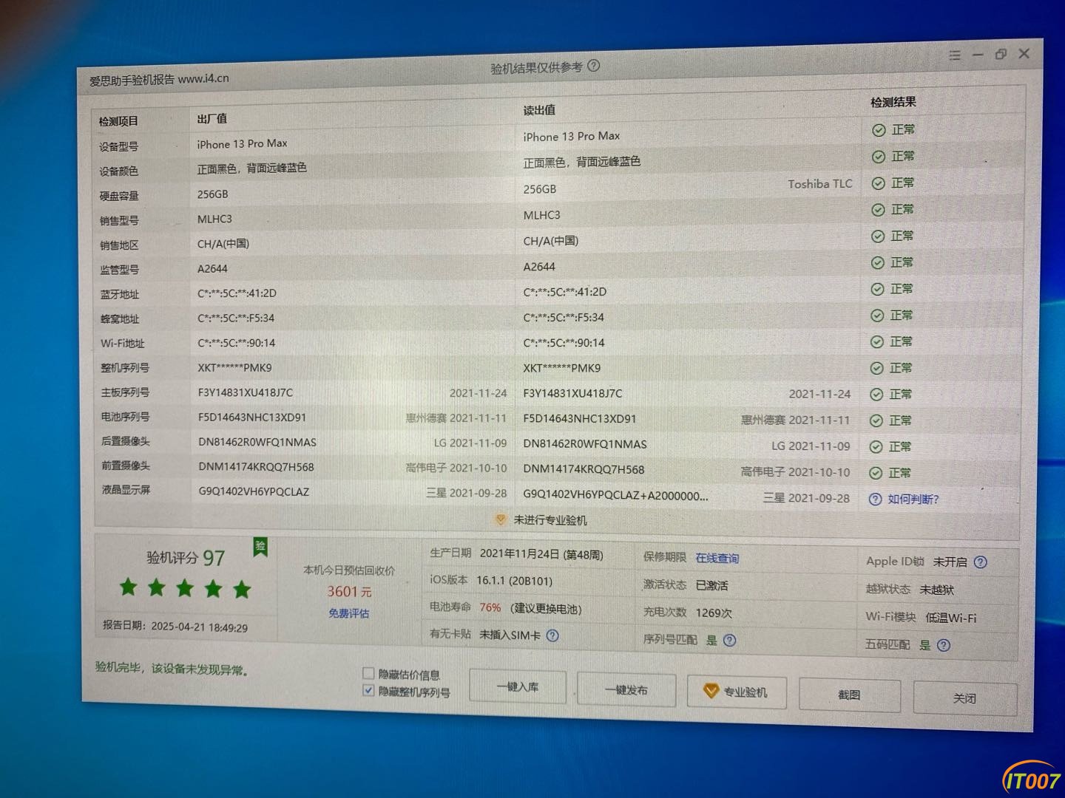Click the Toshiba TLC storage label

819,184
